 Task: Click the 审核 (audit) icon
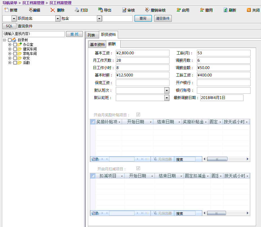(x=124, y=10)
